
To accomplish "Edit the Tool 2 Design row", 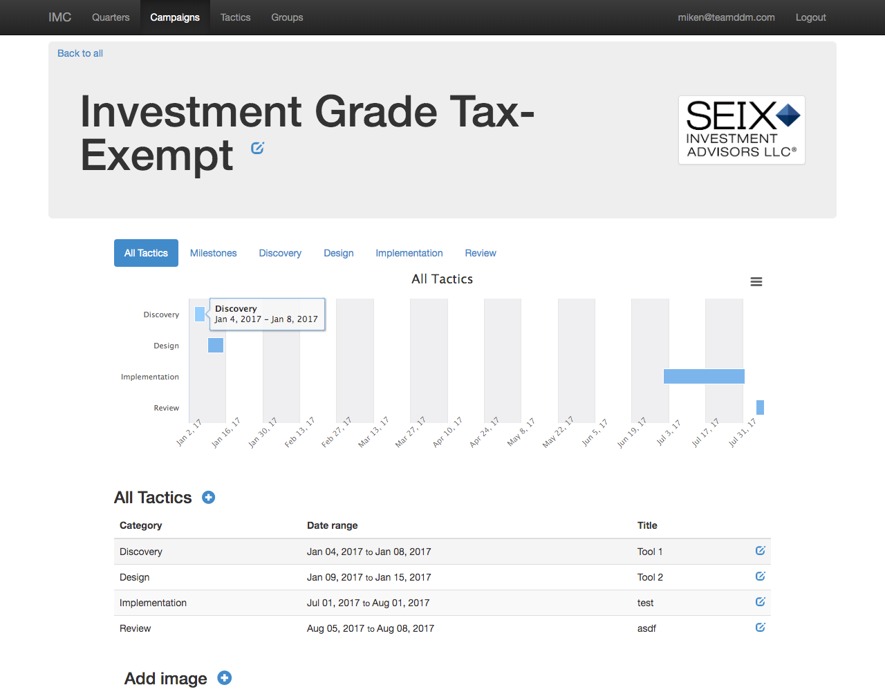I will pyautogui.click(x=760, y=576).
